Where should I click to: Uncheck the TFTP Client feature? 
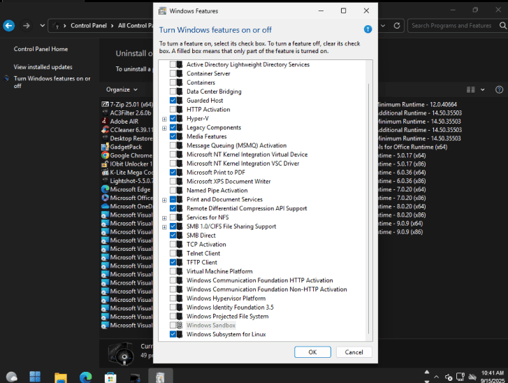click(173, 262)
